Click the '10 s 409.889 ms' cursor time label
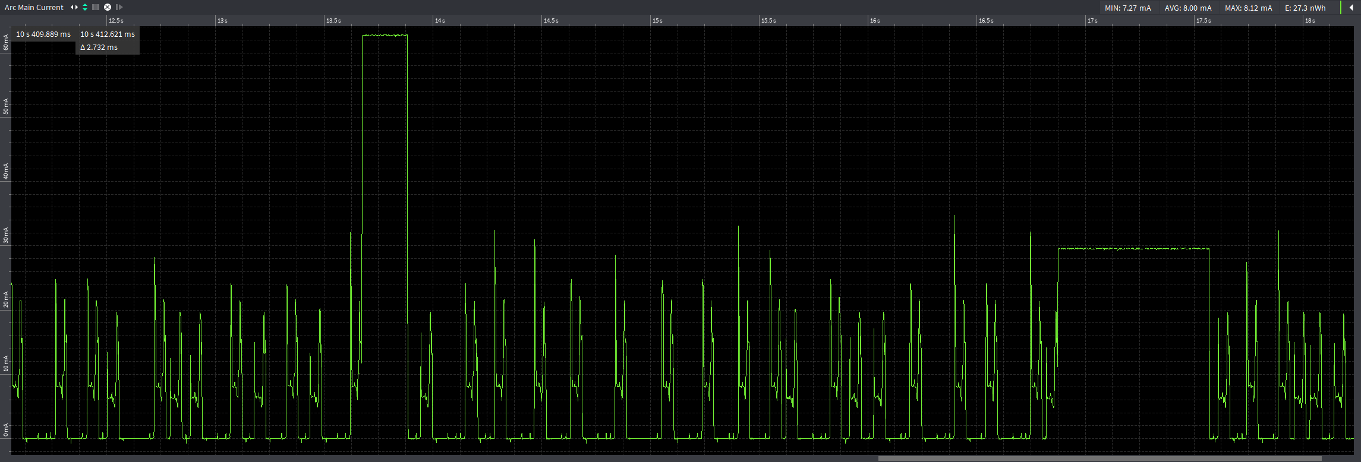1361x462 pixels. click(x=43, y=34)
